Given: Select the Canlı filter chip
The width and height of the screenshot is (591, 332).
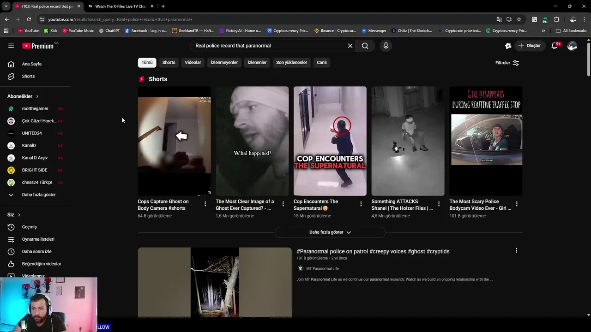Looking at the screenshot, I should 322,63.
